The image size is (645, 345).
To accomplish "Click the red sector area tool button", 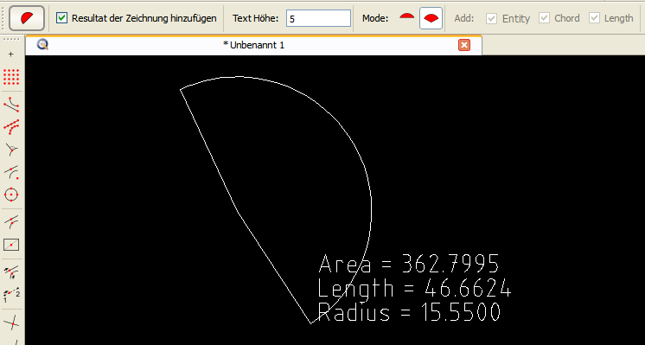I will click(x=27, y=18).
